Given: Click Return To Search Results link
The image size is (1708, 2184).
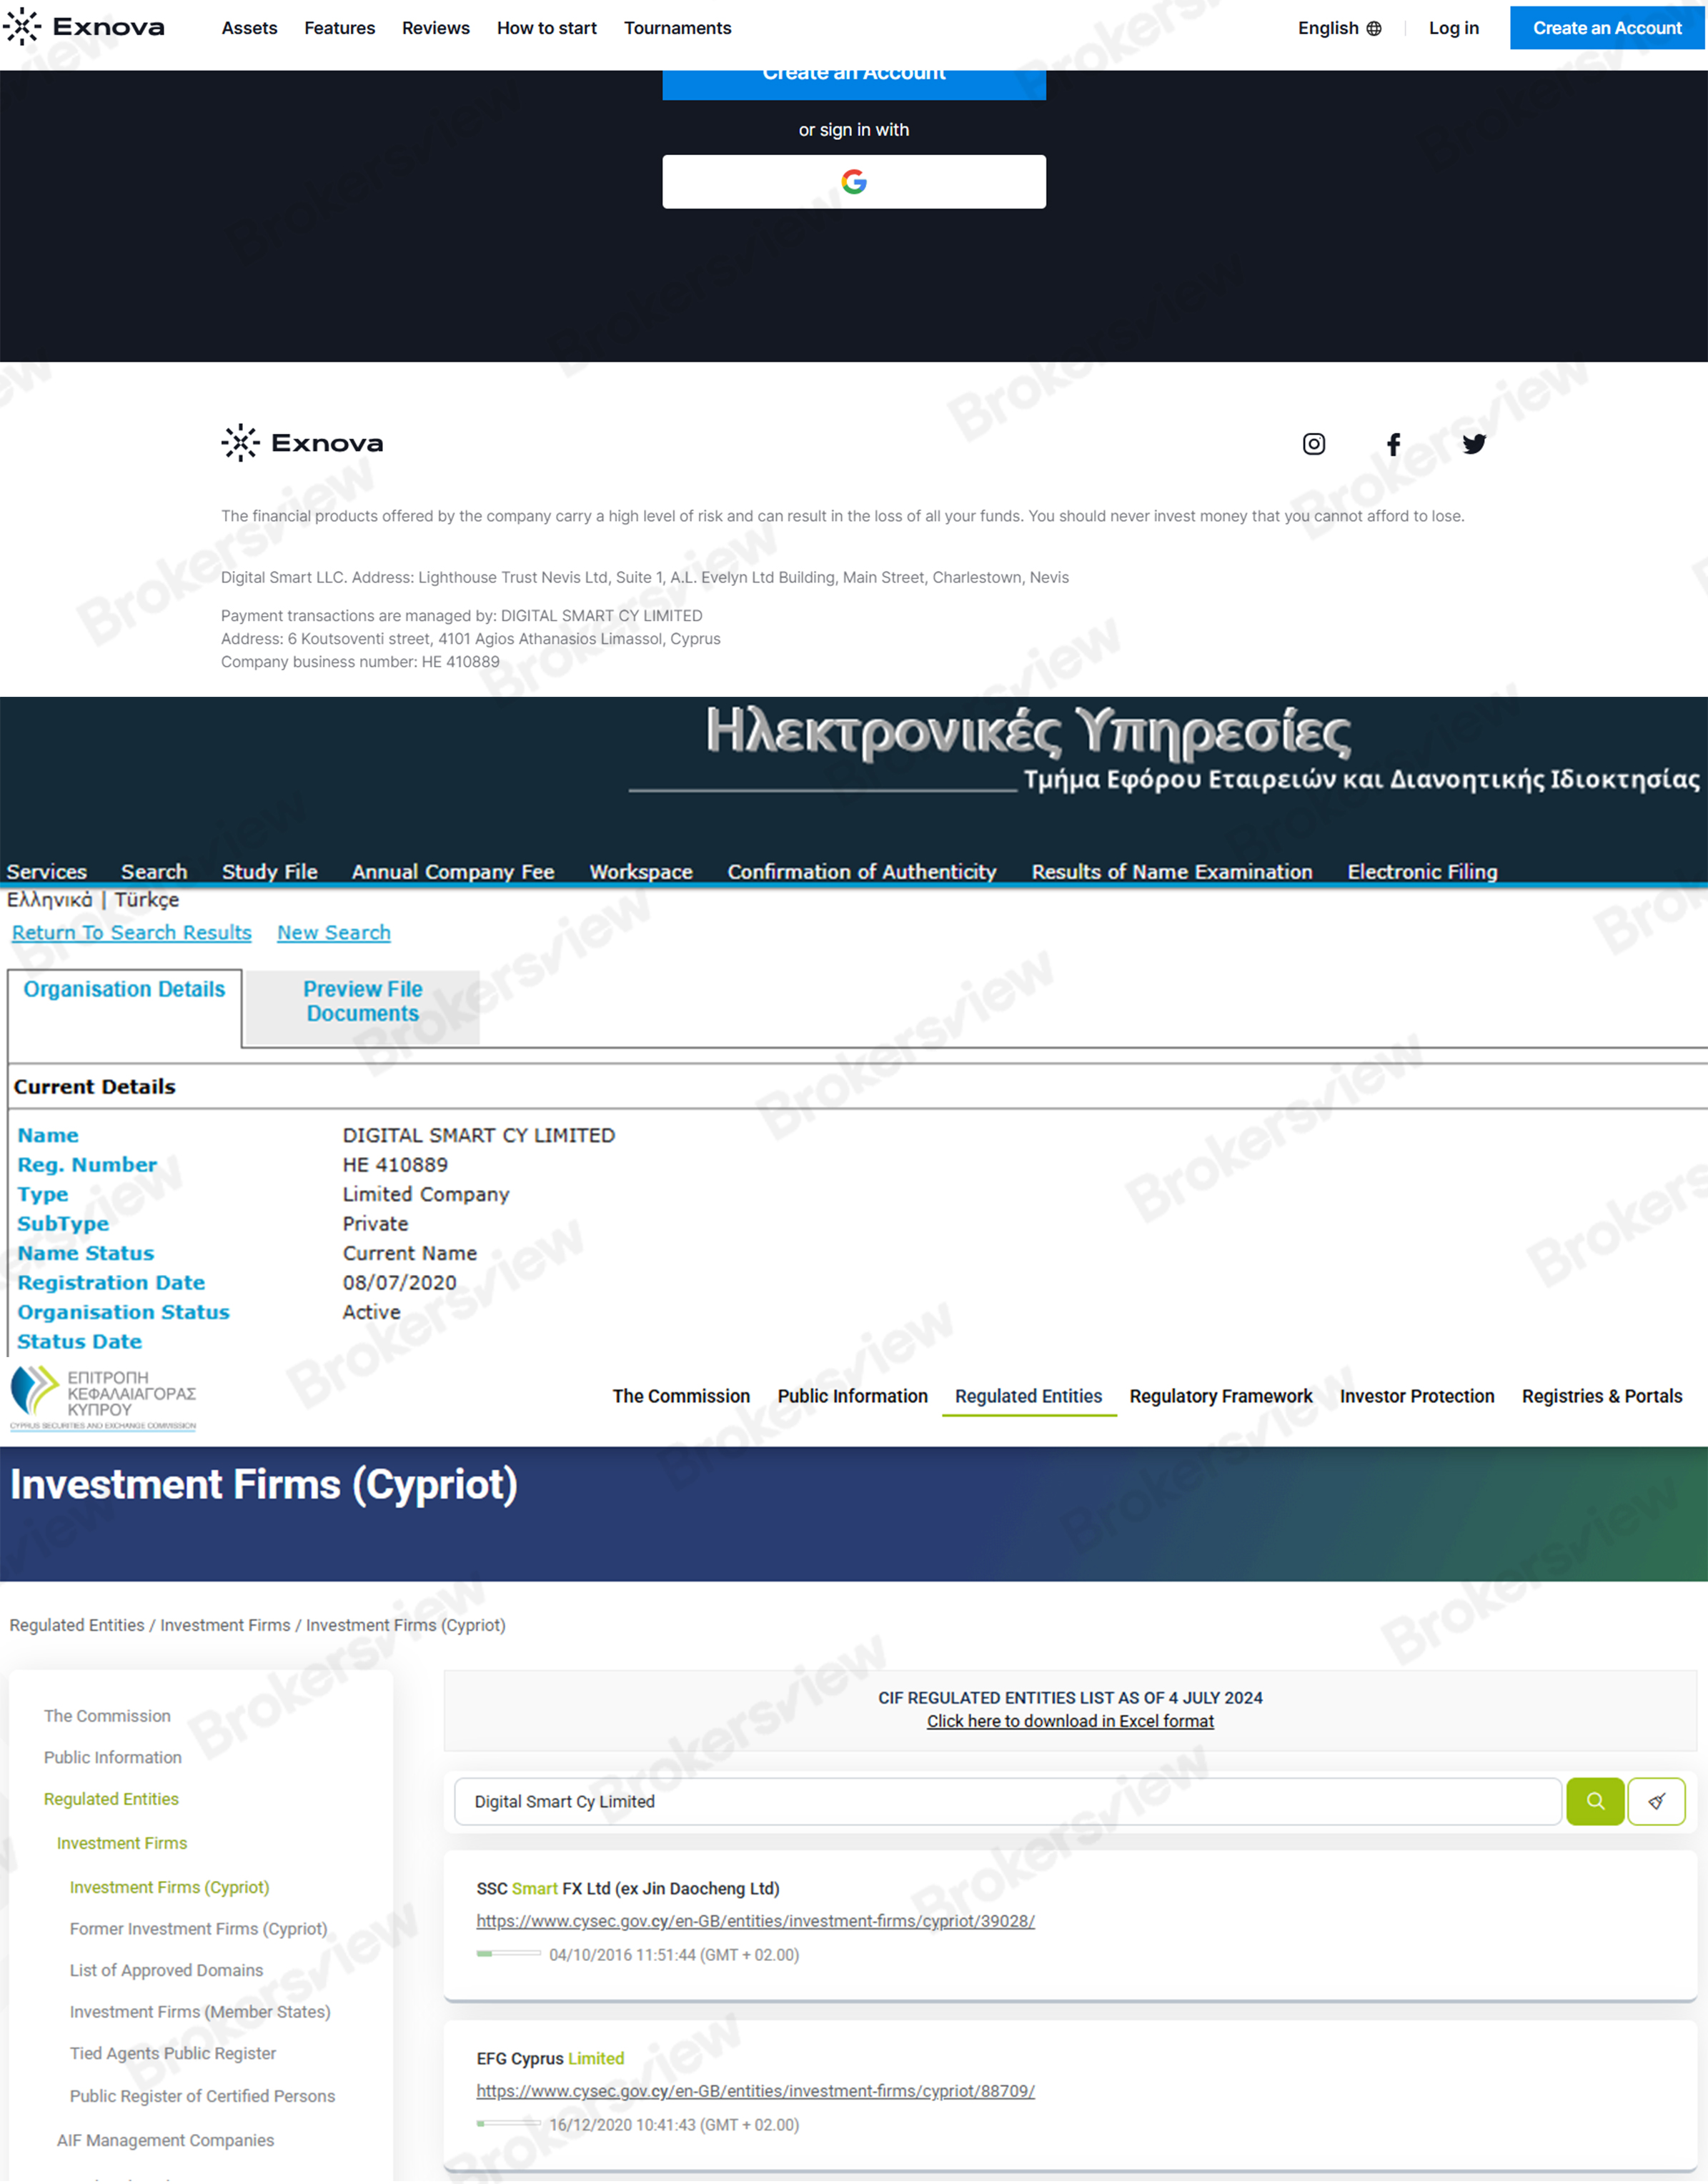Looking at the screenshot, I should [131, 932].
